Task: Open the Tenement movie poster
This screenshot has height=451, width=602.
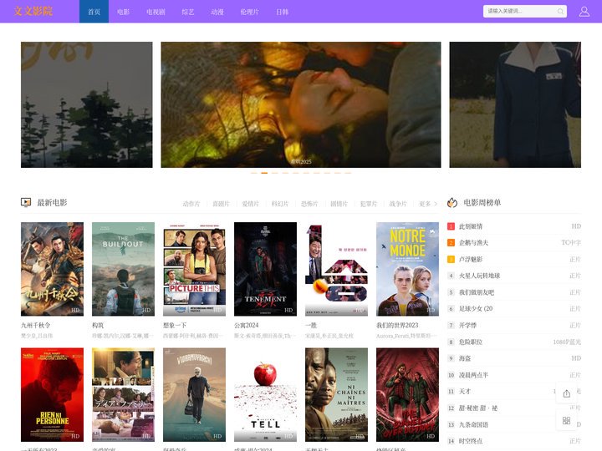Action: pos(265,269)
